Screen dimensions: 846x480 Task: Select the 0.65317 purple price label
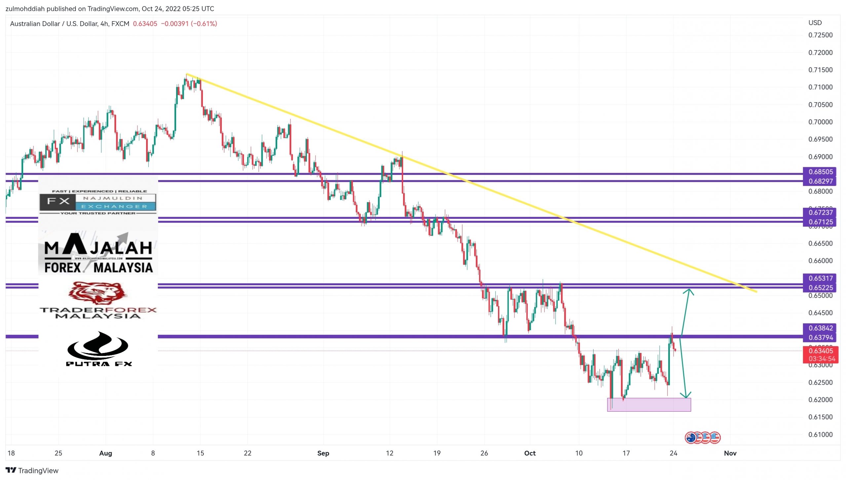click(820, 278)
